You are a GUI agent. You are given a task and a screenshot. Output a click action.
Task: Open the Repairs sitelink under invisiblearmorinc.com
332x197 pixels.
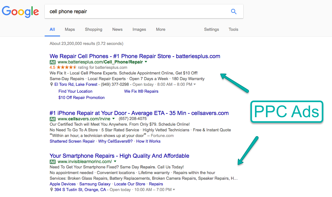click(156, 184)
